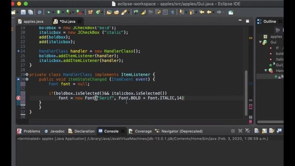
Task: Click the New Java Class icon
Action: (x=98, y=12)
